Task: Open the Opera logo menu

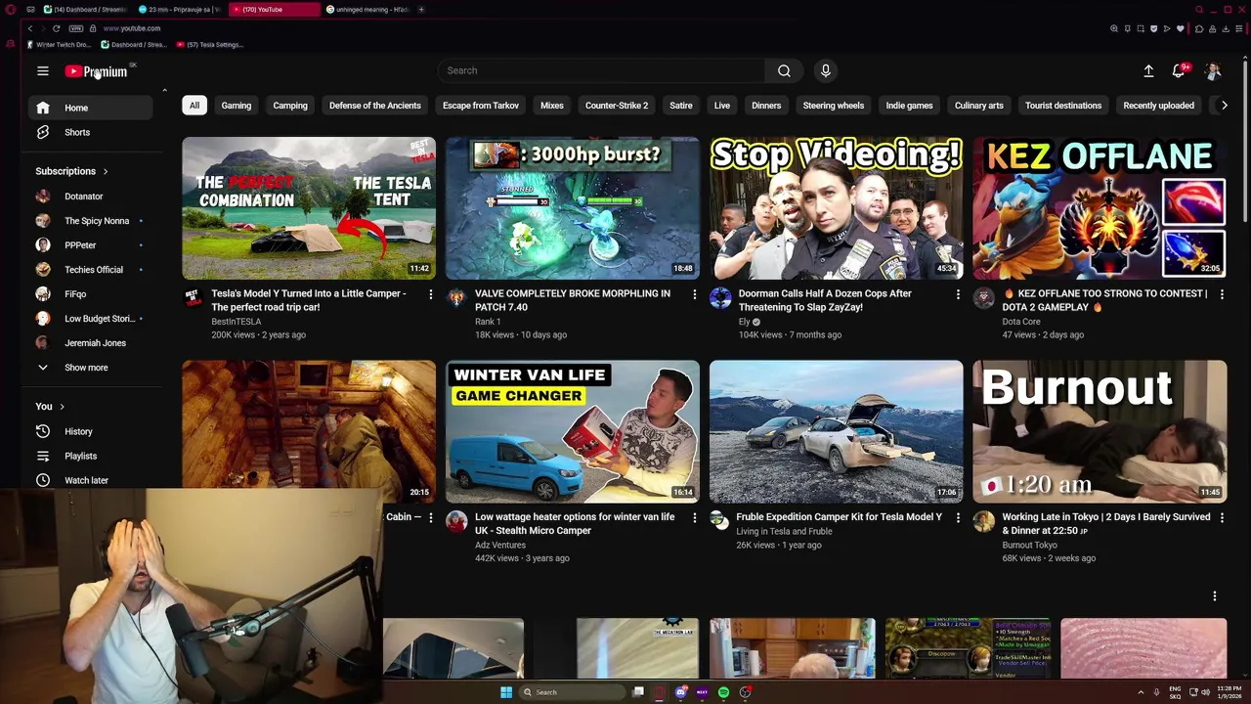Action: coord(10,9)
